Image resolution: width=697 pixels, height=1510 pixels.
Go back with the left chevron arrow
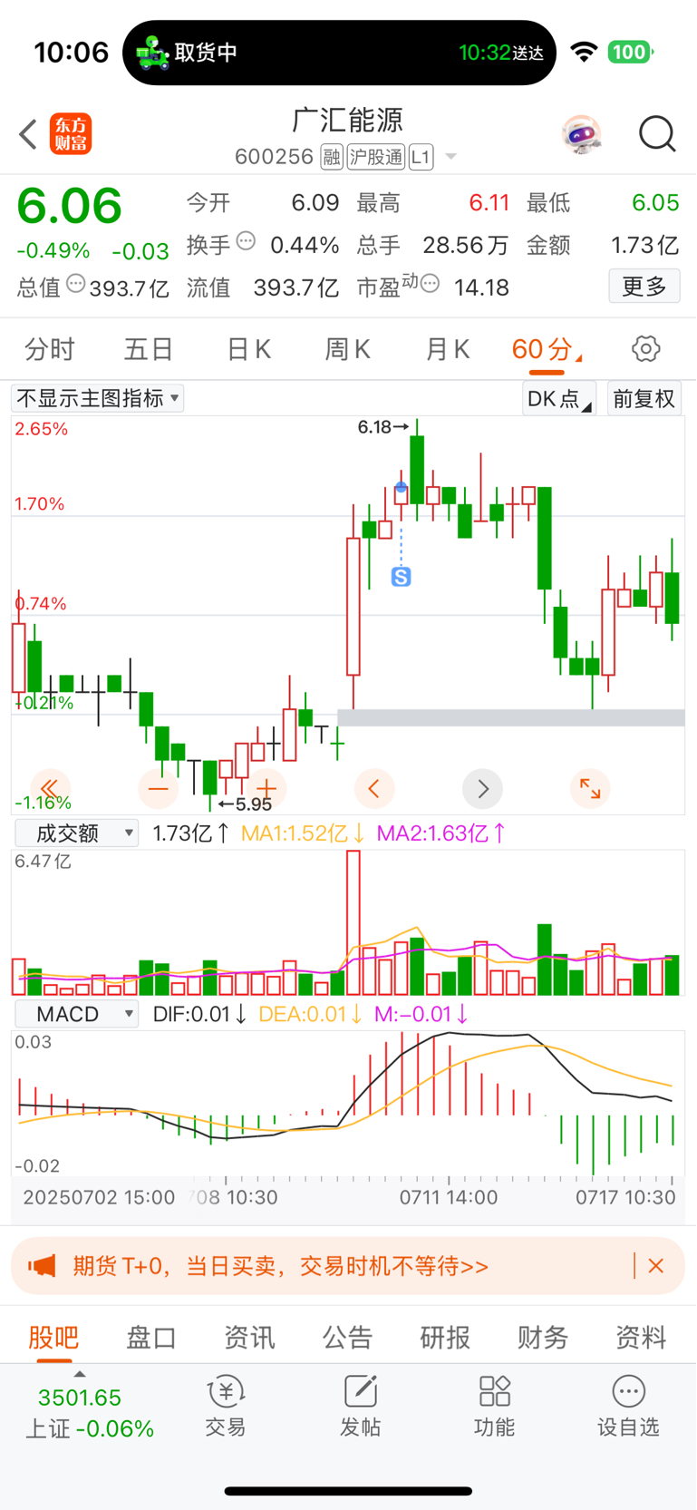(x=28, y=135)
